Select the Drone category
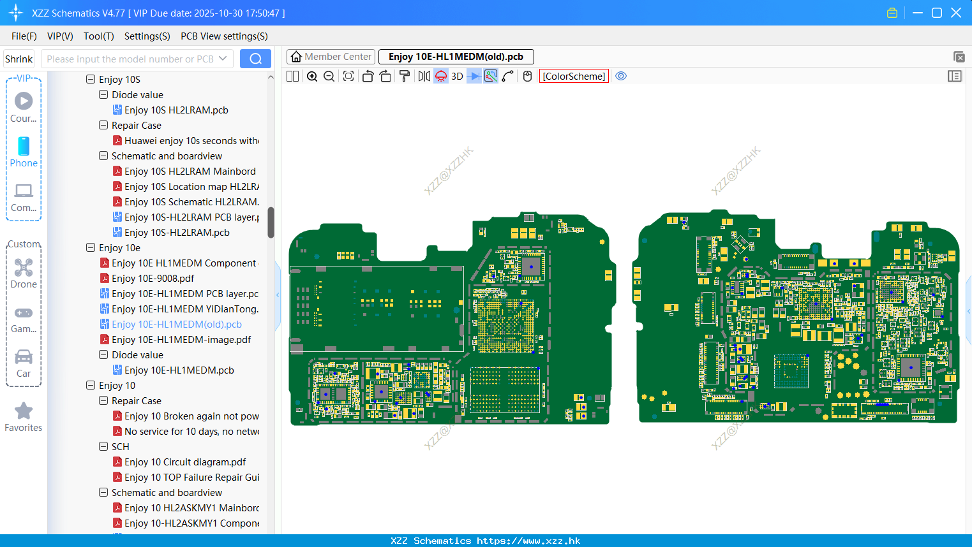972x547 pixels. click(x=24, y=273)
